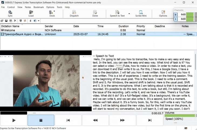Image resolution: width=197 pixels, height=130 pixels.
Task: Sort list by Notes column header
Action: point(189,26)
